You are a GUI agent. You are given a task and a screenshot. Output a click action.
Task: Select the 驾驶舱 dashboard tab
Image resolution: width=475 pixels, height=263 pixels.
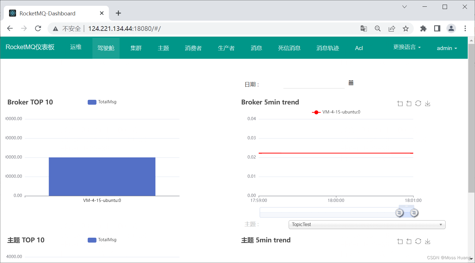[106, 48]
